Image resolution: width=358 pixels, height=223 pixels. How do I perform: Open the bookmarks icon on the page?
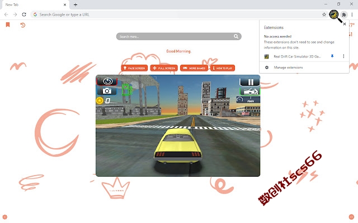8,25
